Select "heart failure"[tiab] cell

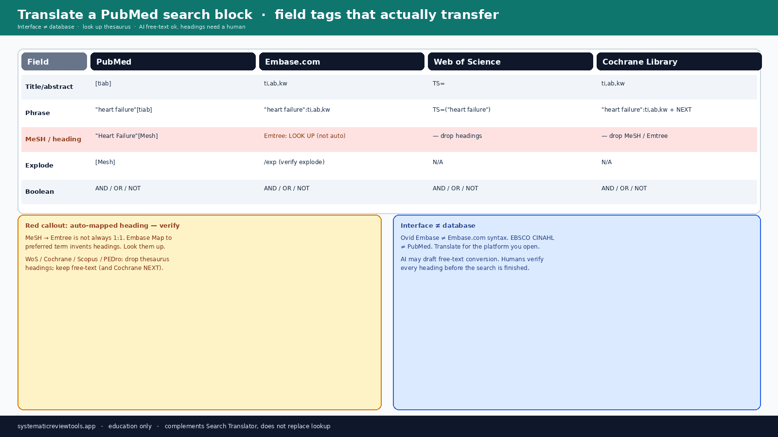pyautogui.click(x=124, y=110)
